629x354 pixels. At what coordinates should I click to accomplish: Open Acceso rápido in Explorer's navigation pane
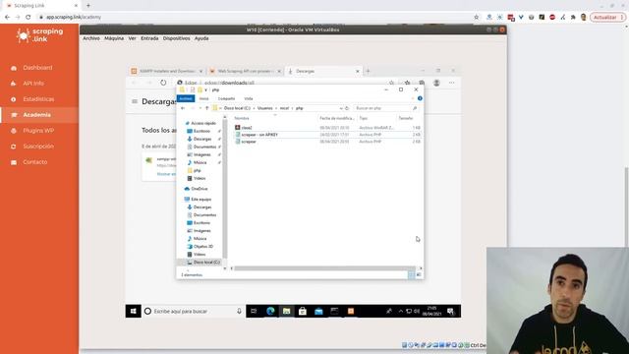[x=203, y=123]
